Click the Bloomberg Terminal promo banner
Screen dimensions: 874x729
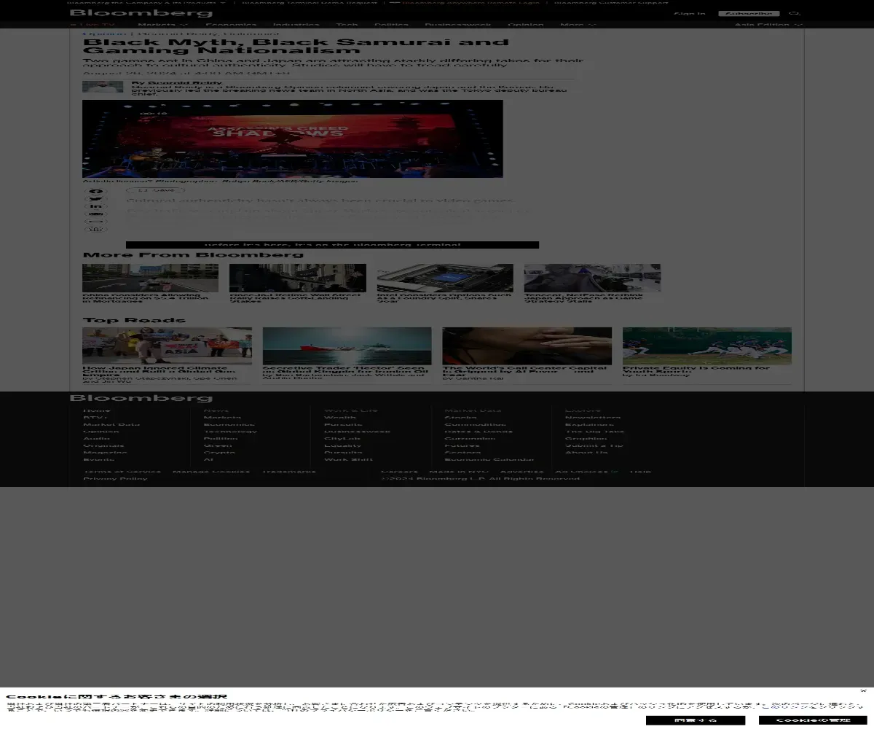tap(332, 245)
